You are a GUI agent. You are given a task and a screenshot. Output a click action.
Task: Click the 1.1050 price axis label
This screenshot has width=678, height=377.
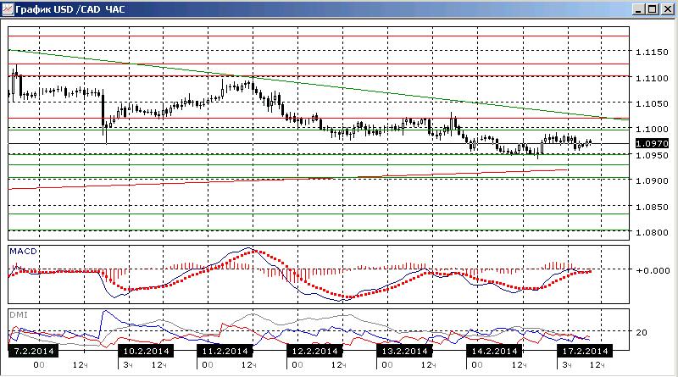652,103
